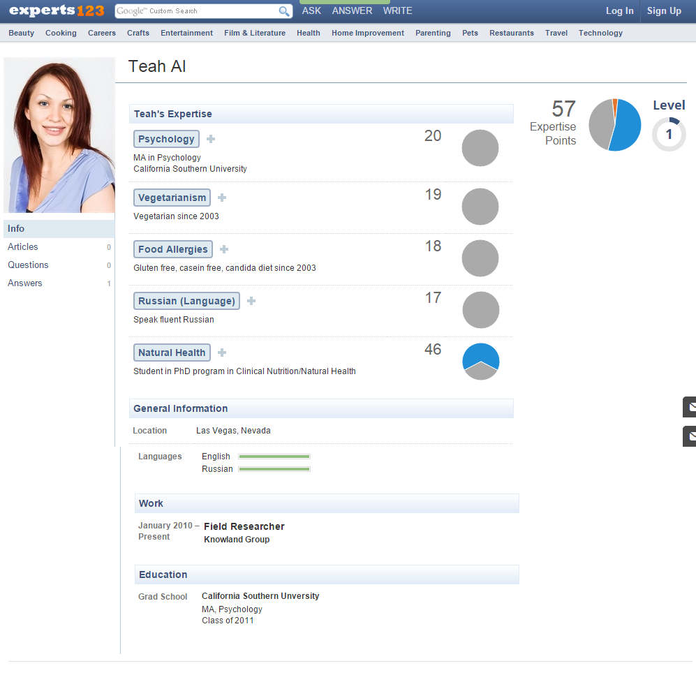Image resolution: width=696 pixels, height=682 pixels.
Task: Click the Russian proficiency bar
Action: [274, 469]
